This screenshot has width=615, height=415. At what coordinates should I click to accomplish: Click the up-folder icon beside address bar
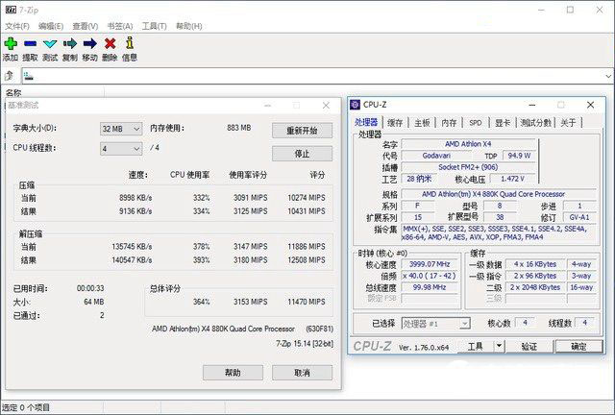9,75
